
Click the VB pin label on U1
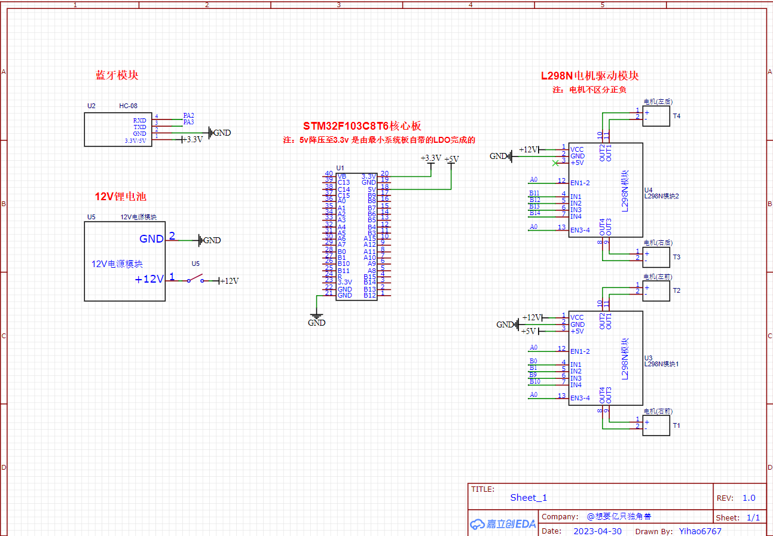click(x=342, y=176)
